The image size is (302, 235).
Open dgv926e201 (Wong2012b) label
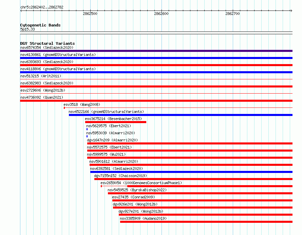[x=135, y=204]
